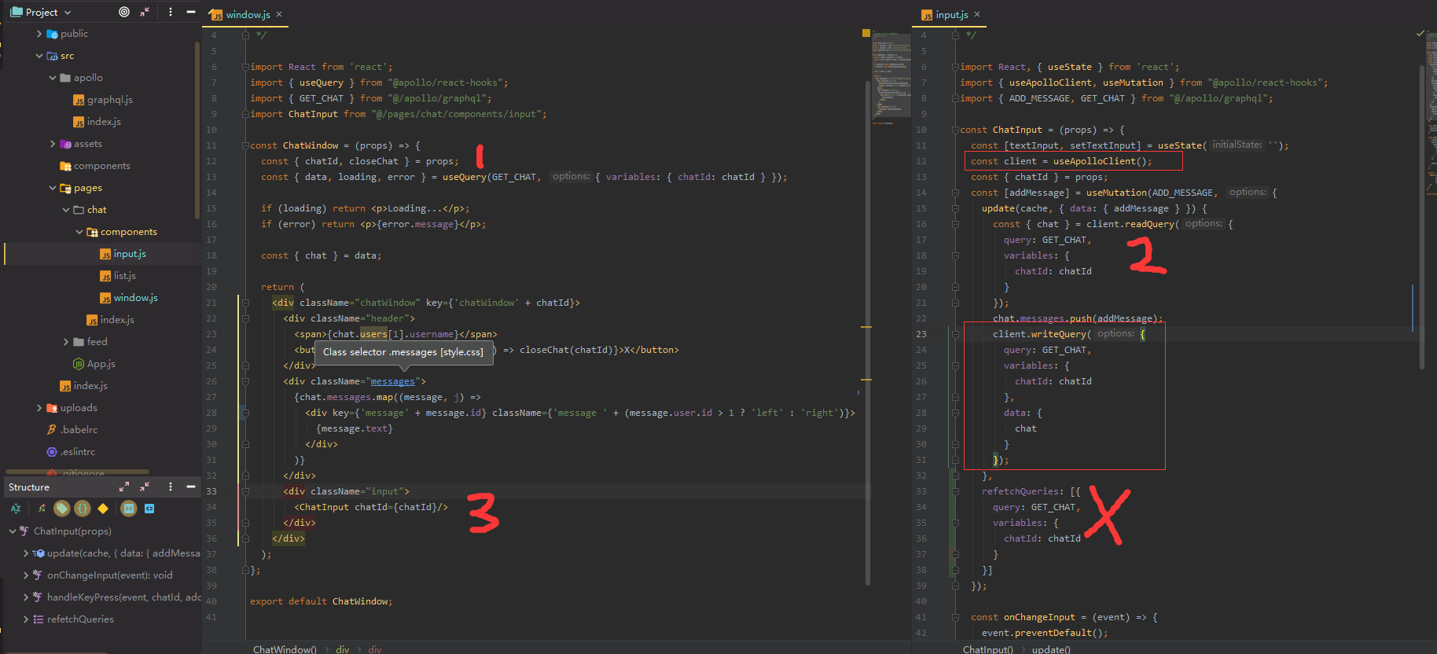
Task: Fold the import block at line 6 in window.js
Action: (245, 67)
